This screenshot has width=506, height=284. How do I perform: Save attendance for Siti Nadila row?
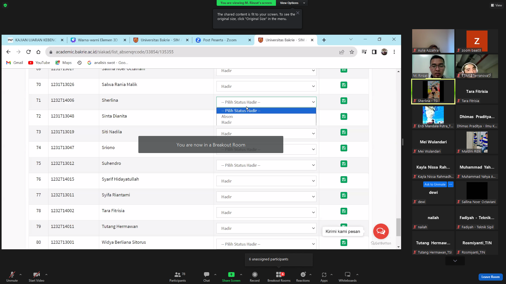(x=344, y=132)
